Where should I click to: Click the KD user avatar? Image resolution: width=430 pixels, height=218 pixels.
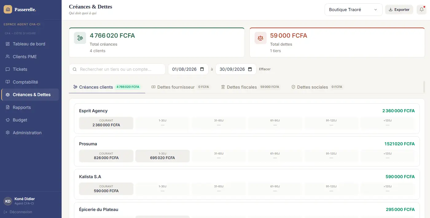click(x=8, y=201)
